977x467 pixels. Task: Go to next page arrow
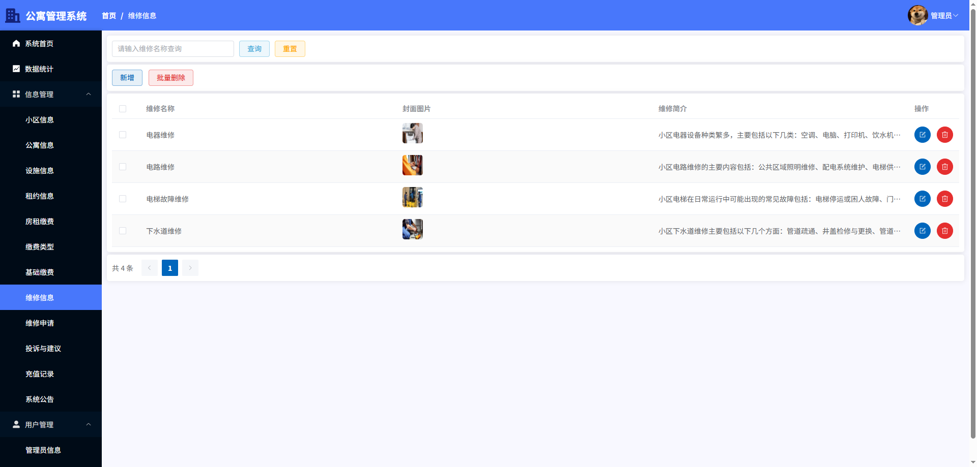pos(190,268)
